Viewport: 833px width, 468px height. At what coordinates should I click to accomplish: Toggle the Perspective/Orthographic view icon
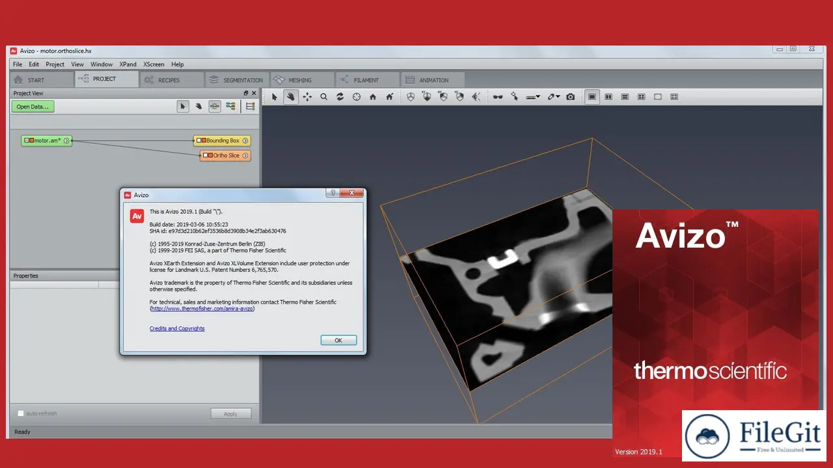click(x=411, y=97)
